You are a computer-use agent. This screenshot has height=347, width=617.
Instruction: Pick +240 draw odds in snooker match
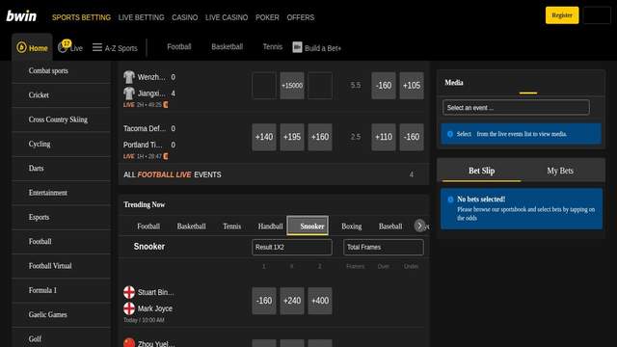tap(292, 301)
